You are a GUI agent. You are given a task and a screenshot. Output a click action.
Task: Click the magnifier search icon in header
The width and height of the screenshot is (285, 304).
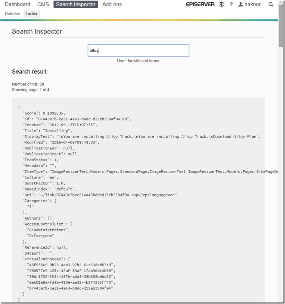pos(271,4)
